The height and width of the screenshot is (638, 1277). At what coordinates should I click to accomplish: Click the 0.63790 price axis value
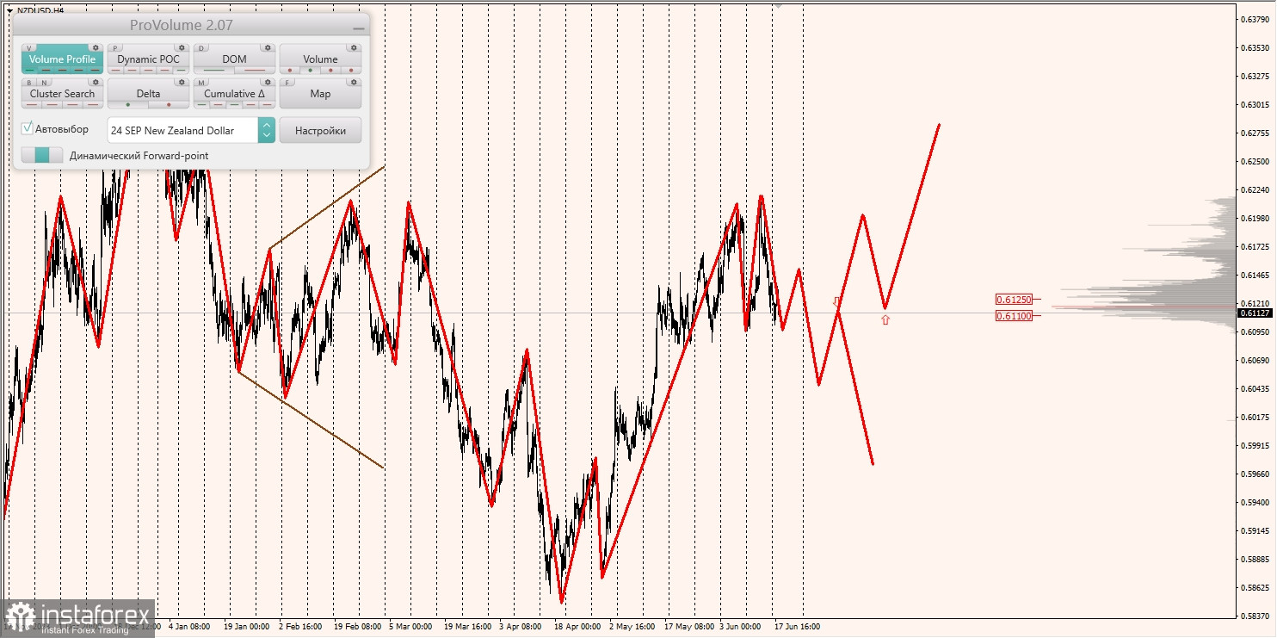coord(1255,19)
